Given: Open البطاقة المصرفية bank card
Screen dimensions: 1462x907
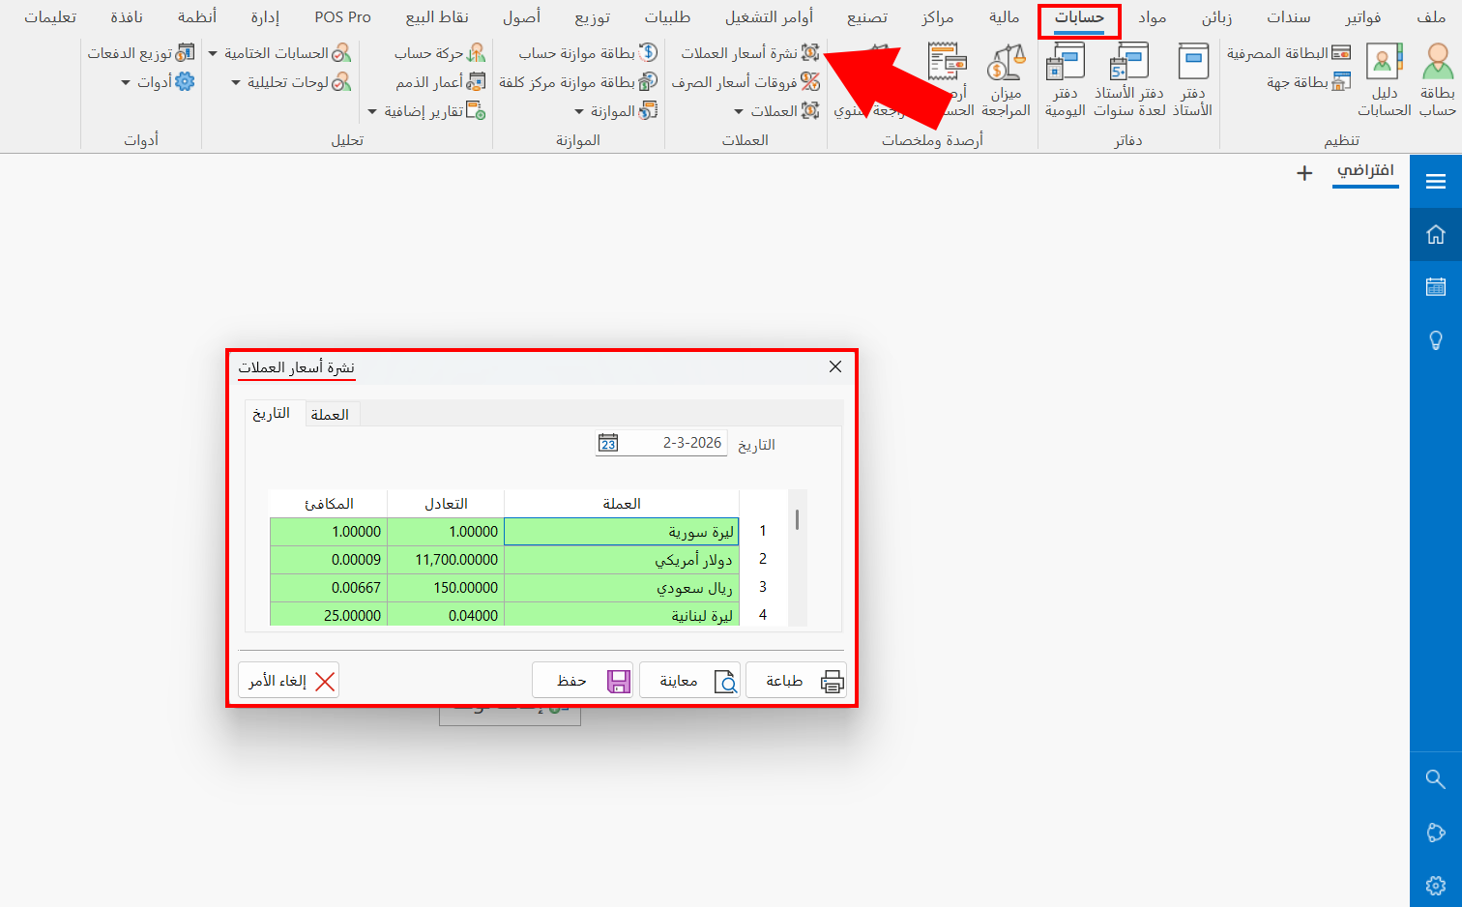Looking at the screenshot, I should 1289,53.
